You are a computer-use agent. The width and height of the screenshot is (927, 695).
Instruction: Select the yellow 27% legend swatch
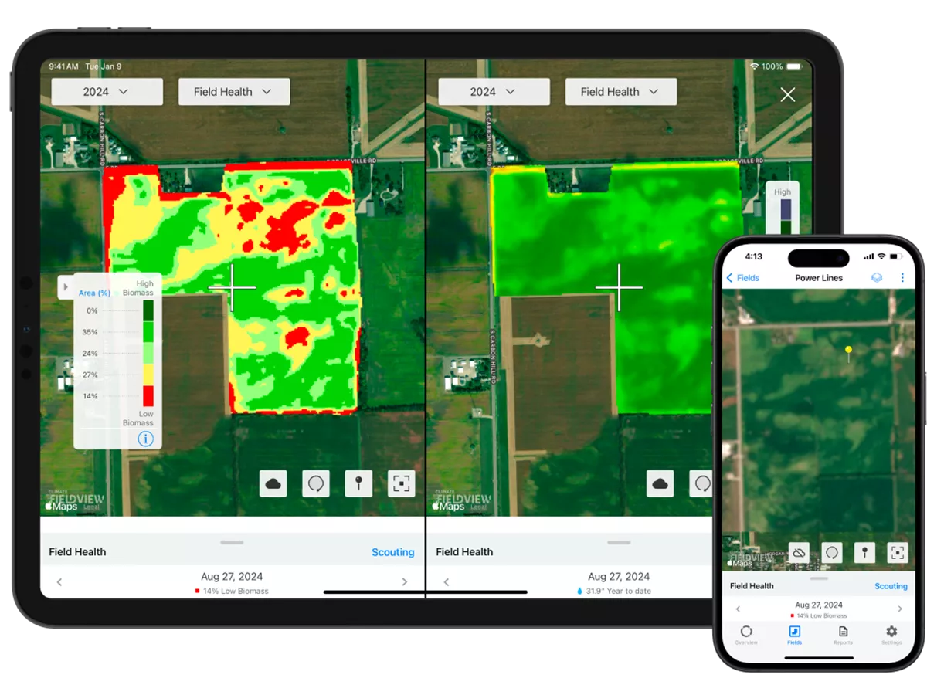click(x=148, y=375)
